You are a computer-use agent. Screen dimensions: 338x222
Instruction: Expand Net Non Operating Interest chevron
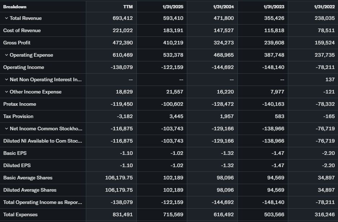tap(6, 80)
